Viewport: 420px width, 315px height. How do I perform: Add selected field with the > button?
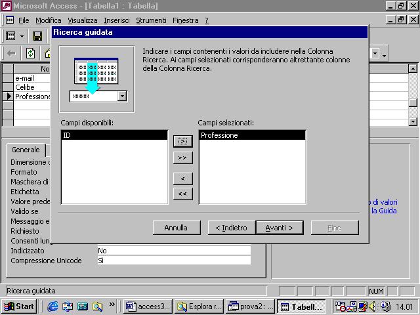[183, 141]
